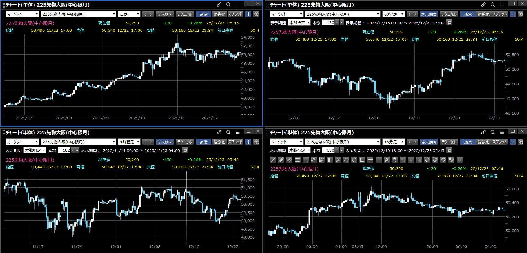This screenshot has width=527, height=253.
Task: Open 本数指定 dropdown in 4-hour chart
Action: point(35,150)
